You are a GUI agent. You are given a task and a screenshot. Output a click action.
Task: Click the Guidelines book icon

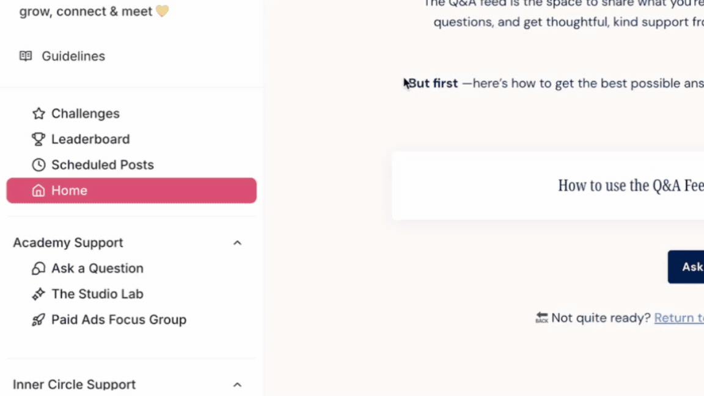(26, 56)
